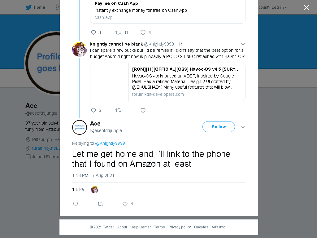Open @Knightly9999 link in Replying to
The width and height of the screenshot is (317, 238).
(110, 143)
